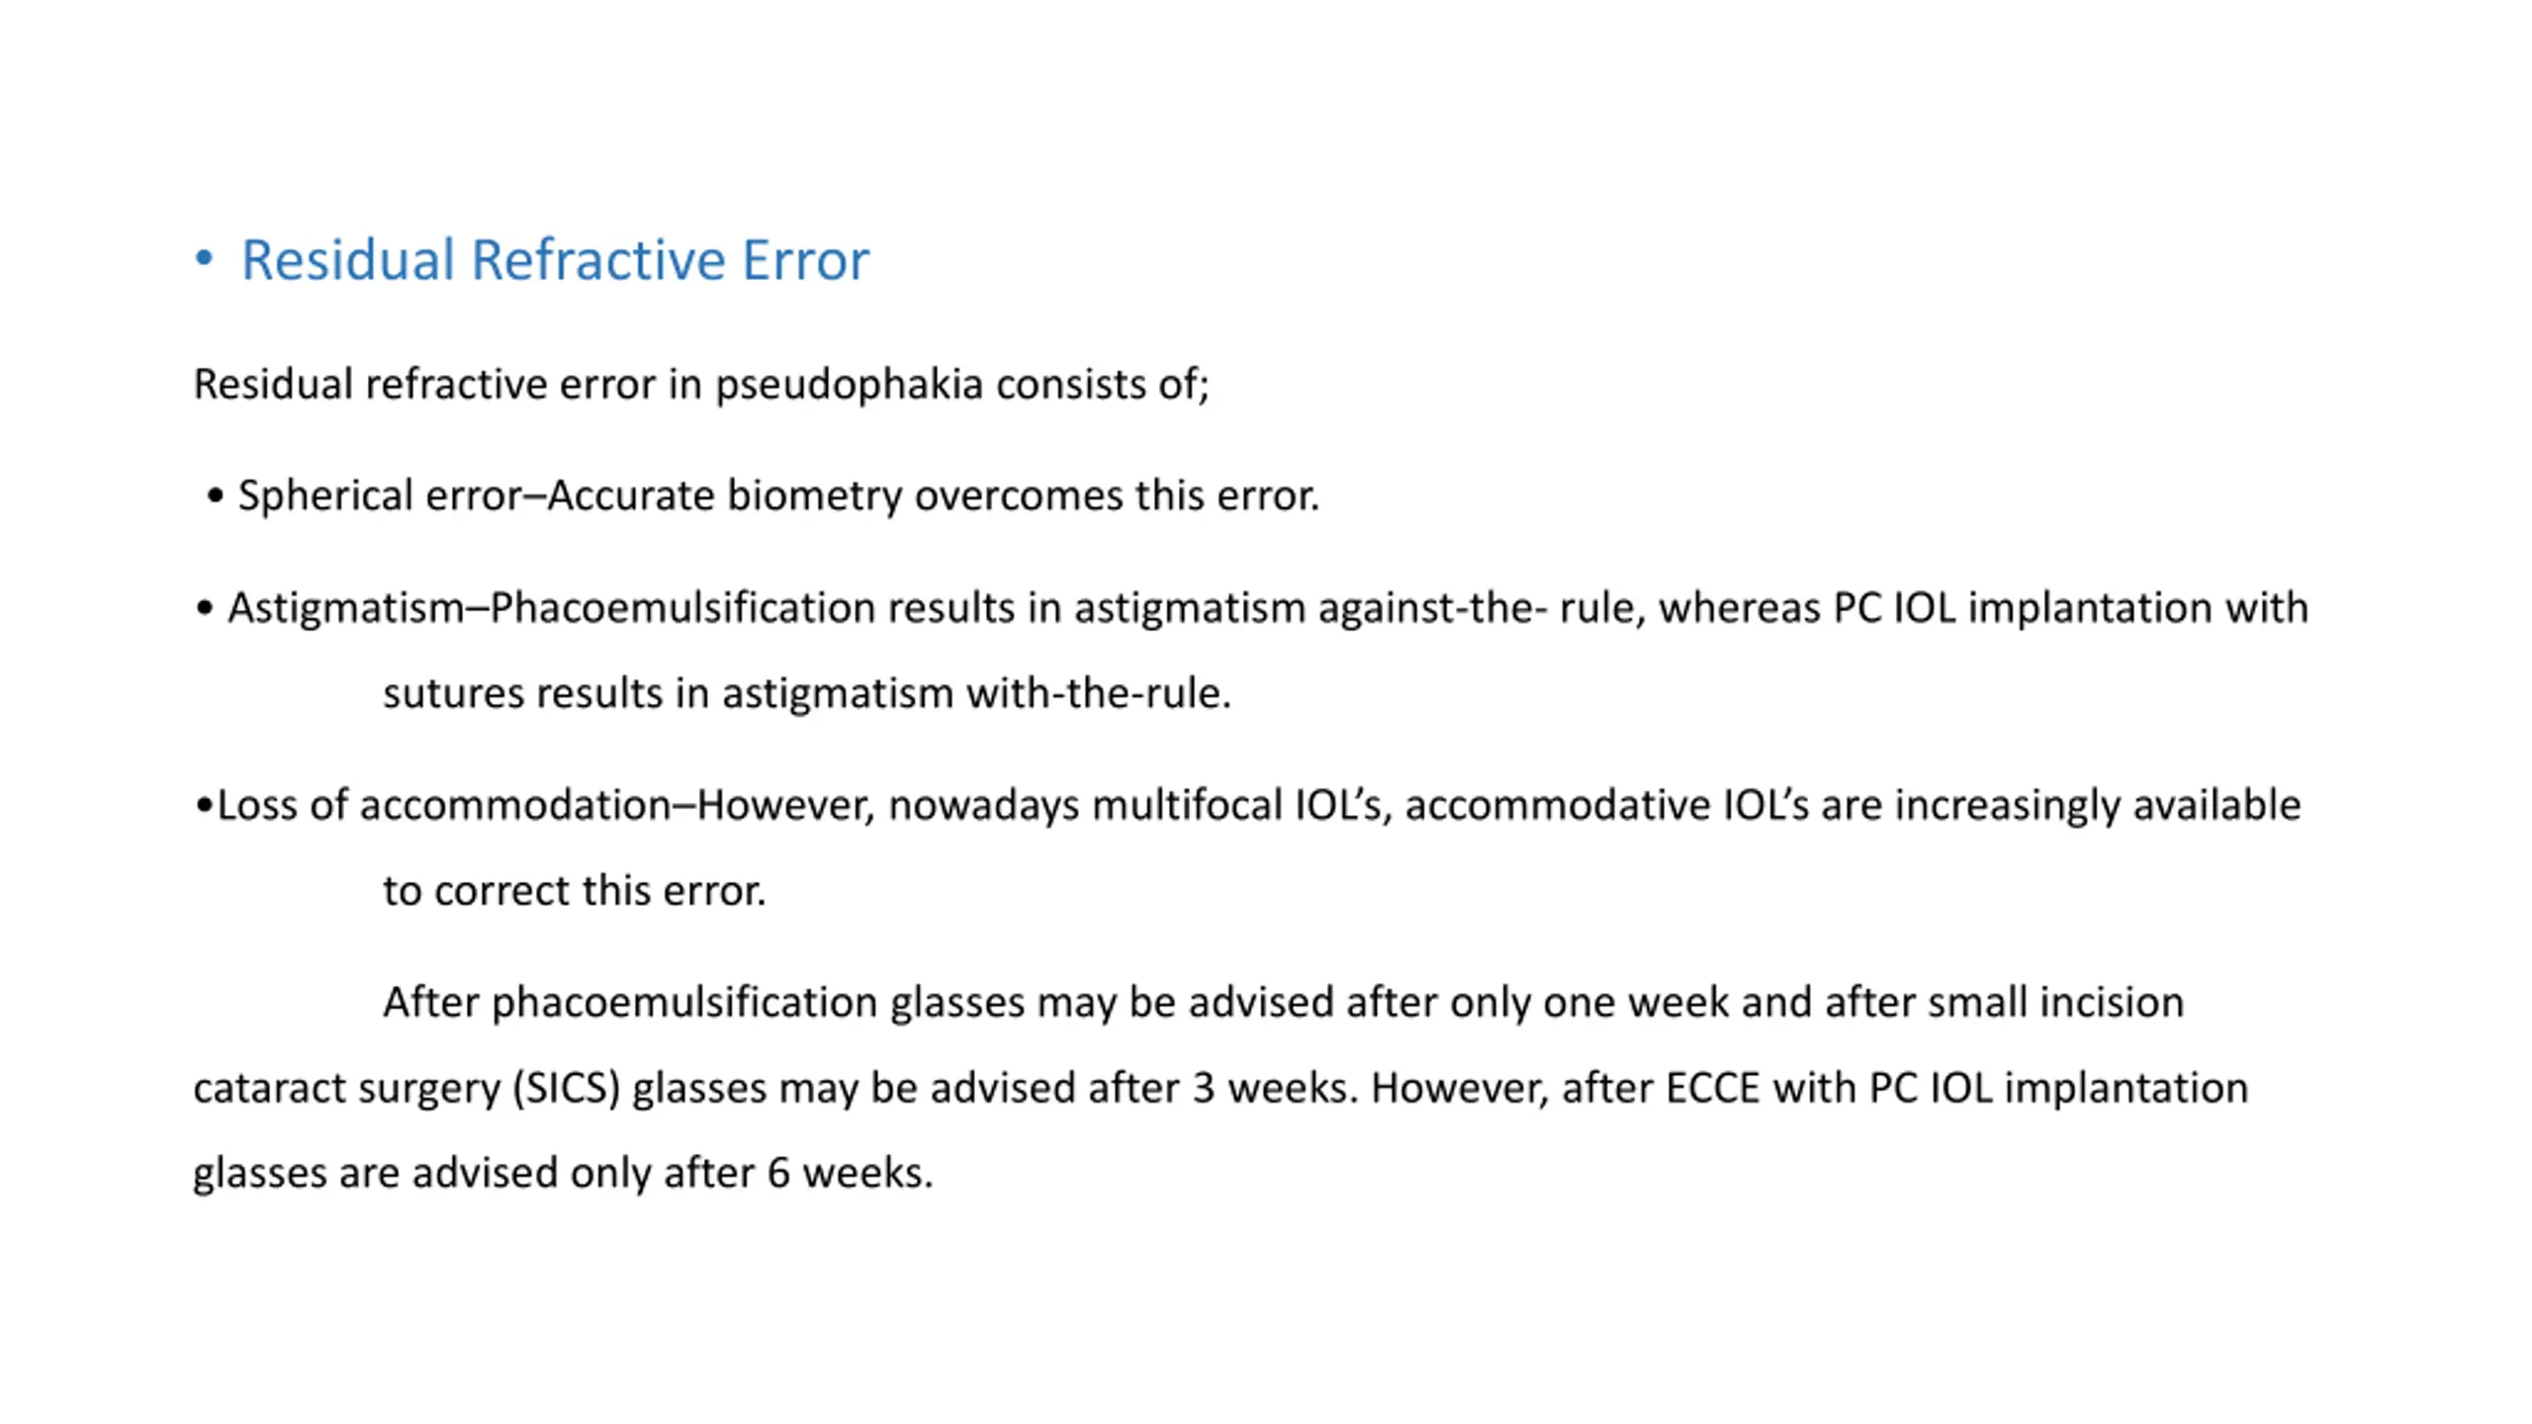Image resolution: width=2532 pixels, height=1424 pixels.
Task: Select the 'glasses are advised only after 6 weeks' line
Action: coord(563,1174)
